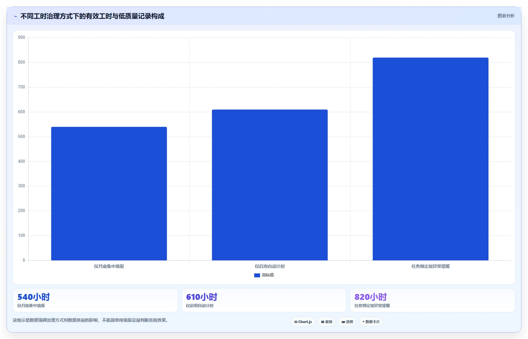Viewport: 528px width, 339px height.
Task: Click the 仅月底集中填报 caption under 540小时
Action: (x=31, y=306)
